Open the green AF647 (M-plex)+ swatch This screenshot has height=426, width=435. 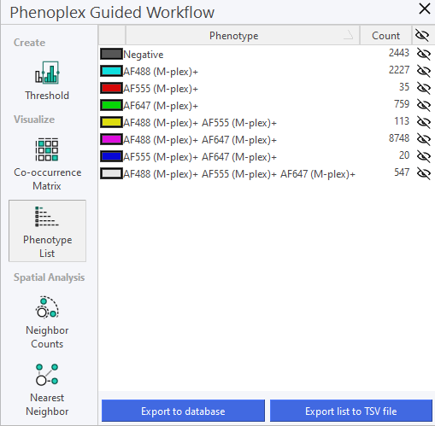pyautogui.click(x=111, y=105)
